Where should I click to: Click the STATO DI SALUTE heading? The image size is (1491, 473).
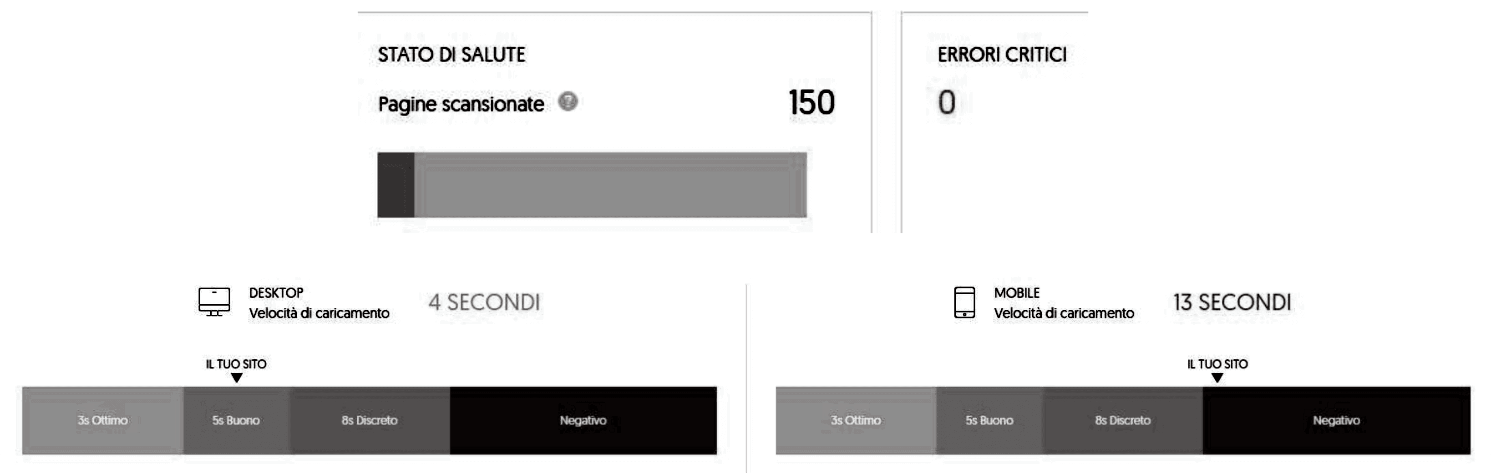click(x=451, y=55)
